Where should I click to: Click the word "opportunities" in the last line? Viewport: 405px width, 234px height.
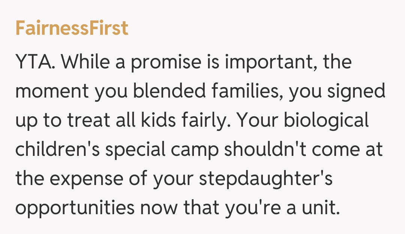coord(75,208)
